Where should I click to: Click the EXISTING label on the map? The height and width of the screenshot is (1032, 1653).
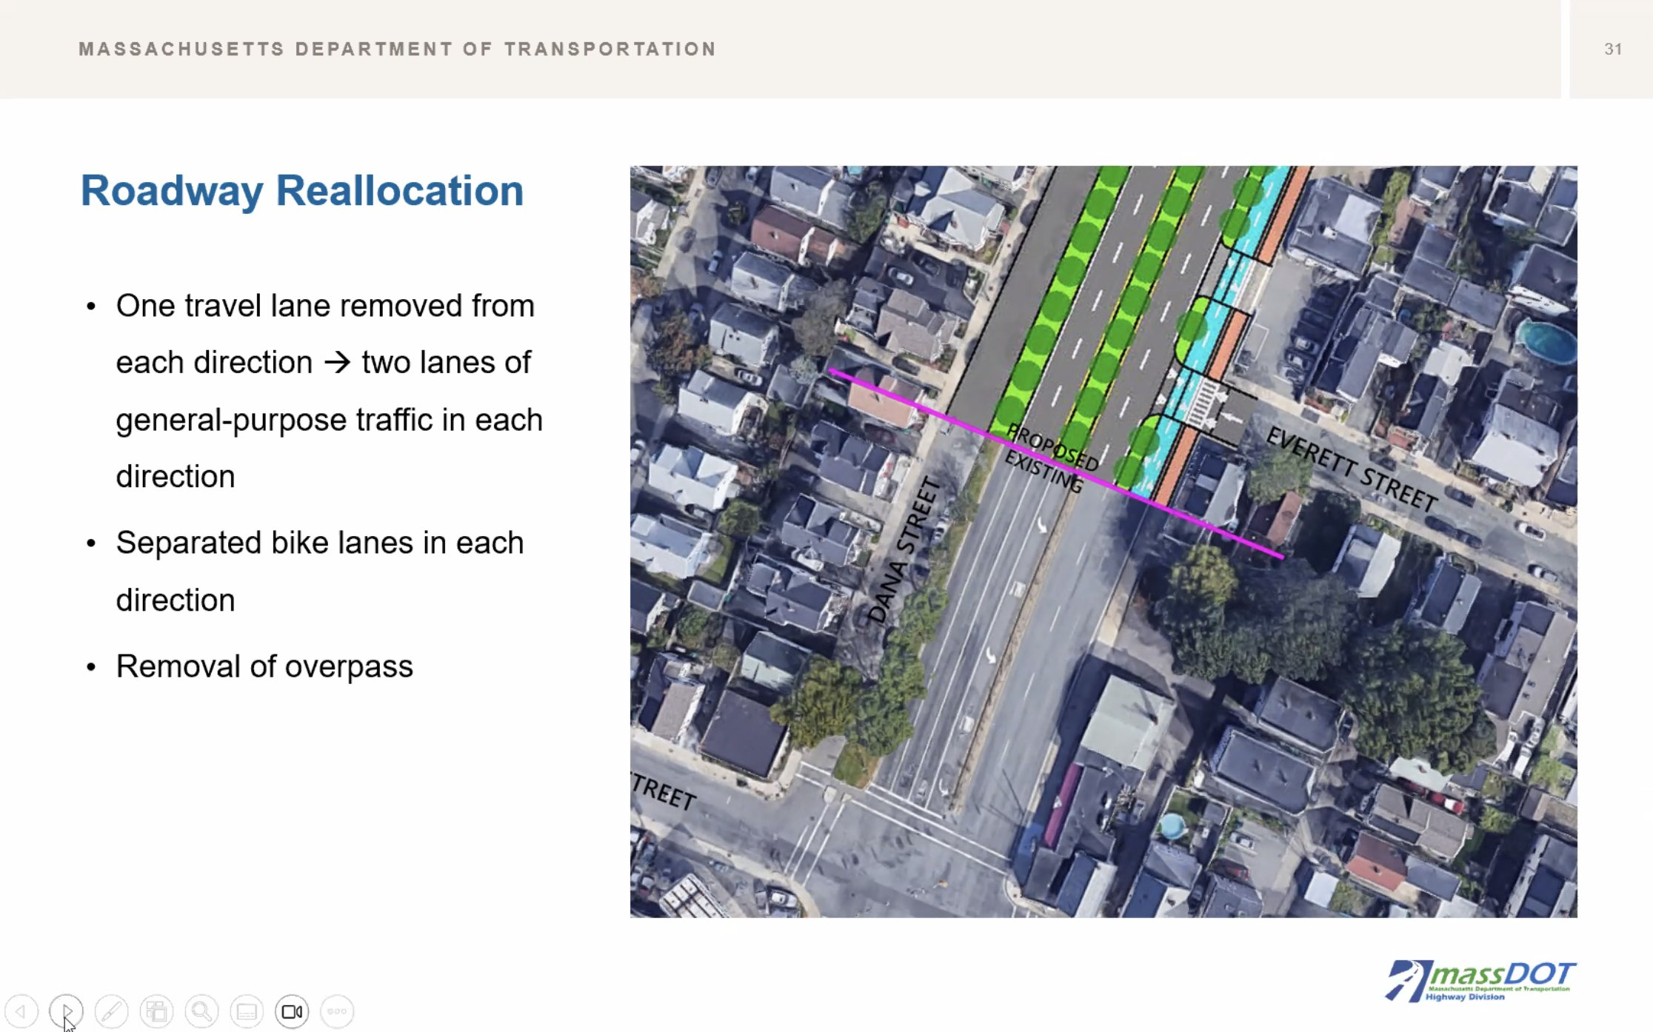(x=1043, y=471)
